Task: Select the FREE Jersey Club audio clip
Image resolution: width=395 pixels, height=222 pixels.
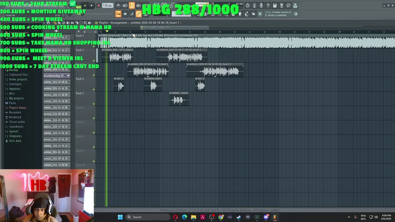Action: 246,41
